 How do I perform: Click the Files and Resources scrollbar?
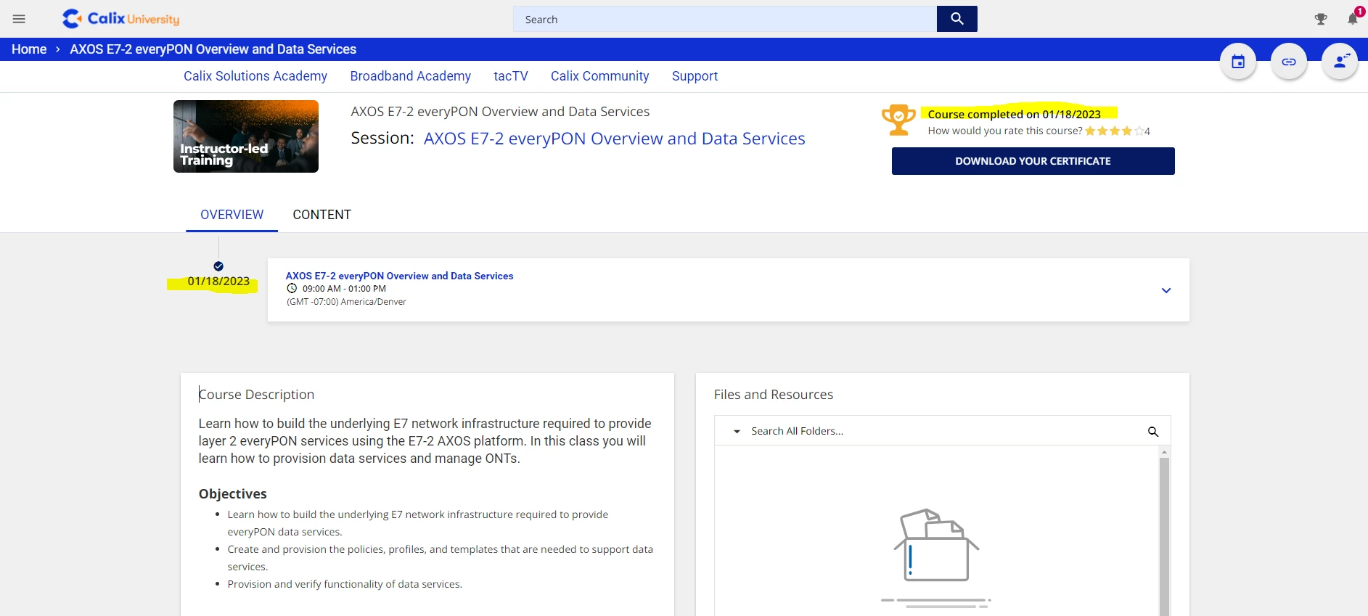click(1164, 537)
